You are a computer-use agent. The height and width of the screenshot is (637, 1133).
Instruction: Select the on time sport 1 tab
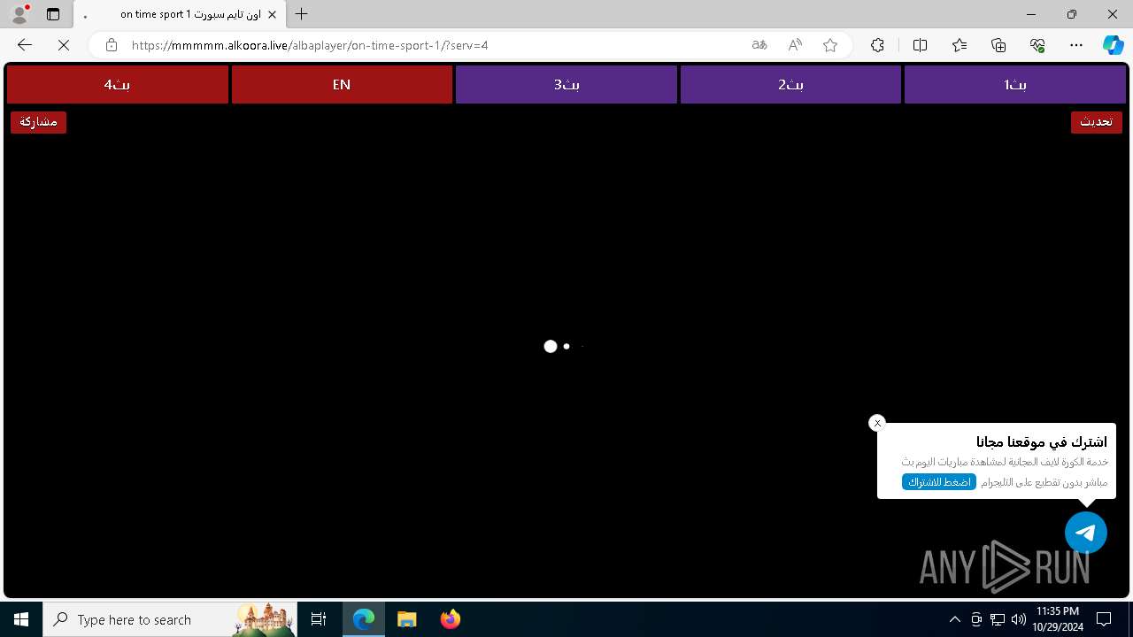click(x=180, y=14)
